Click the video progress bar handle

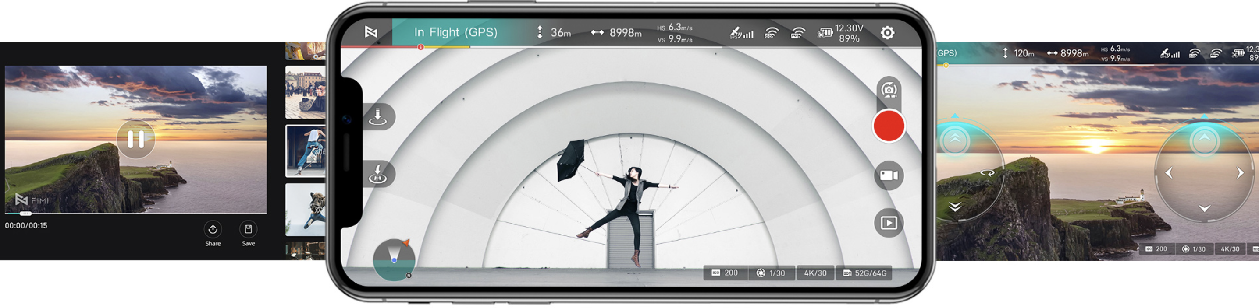coord(25,213)
